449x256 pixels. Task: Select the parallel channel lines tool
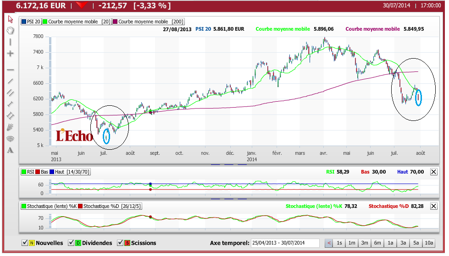pos(10,93)
